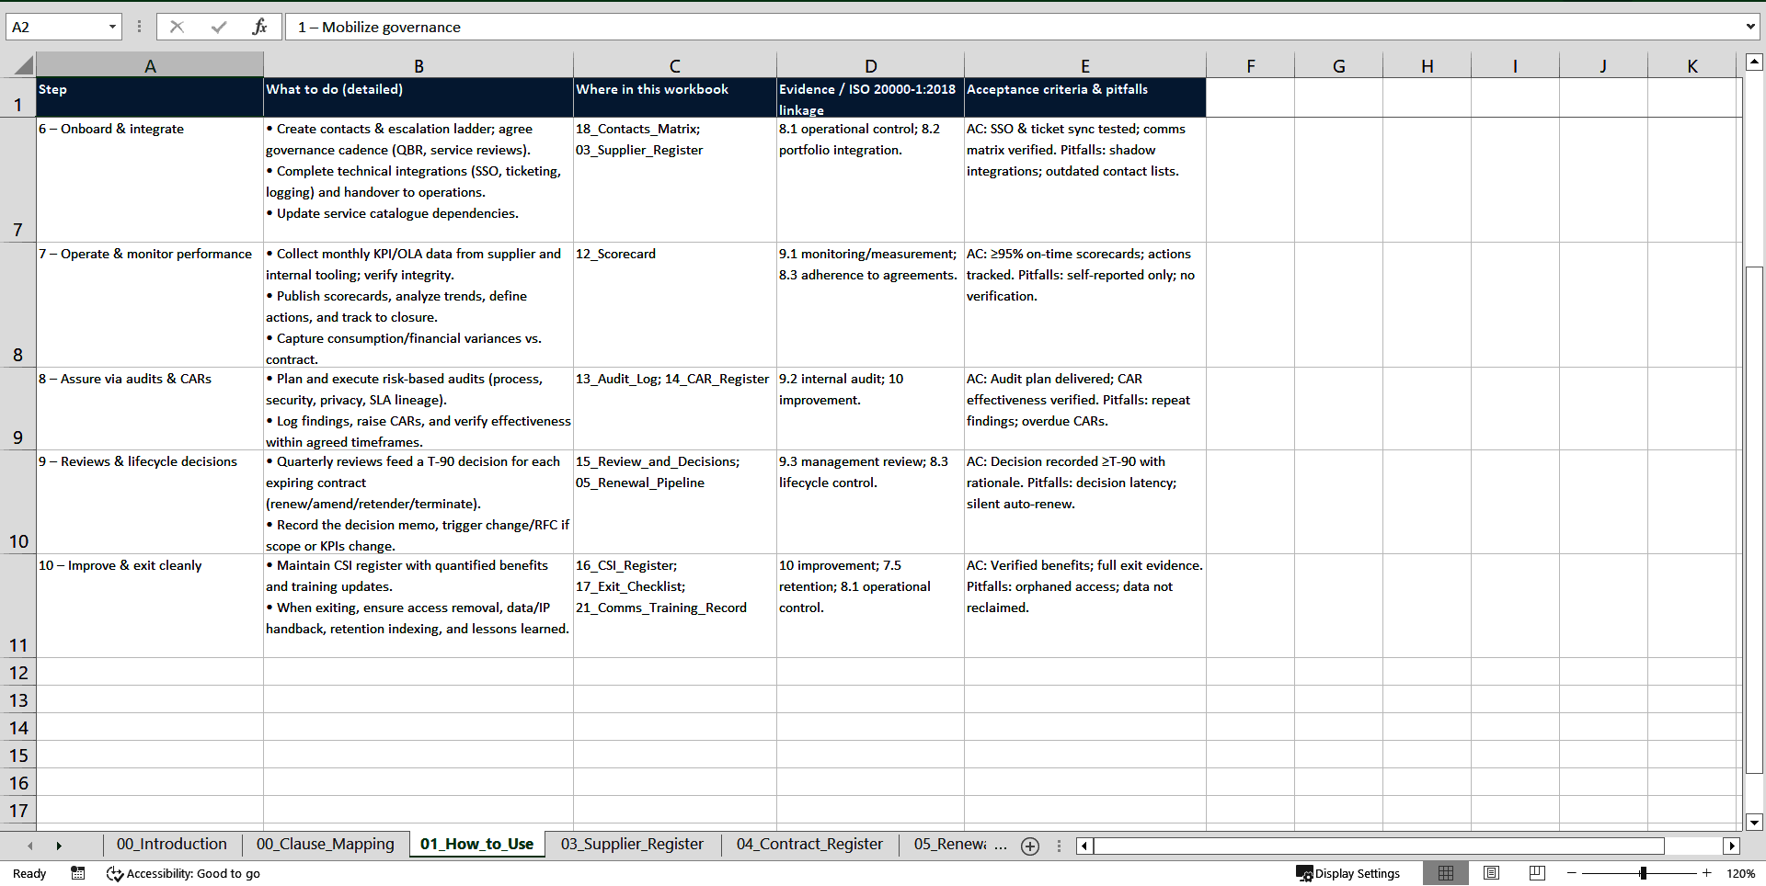Click the vertical scrollbar up arrow
Screen dimensions: 1766x886
click(1754, 62)
